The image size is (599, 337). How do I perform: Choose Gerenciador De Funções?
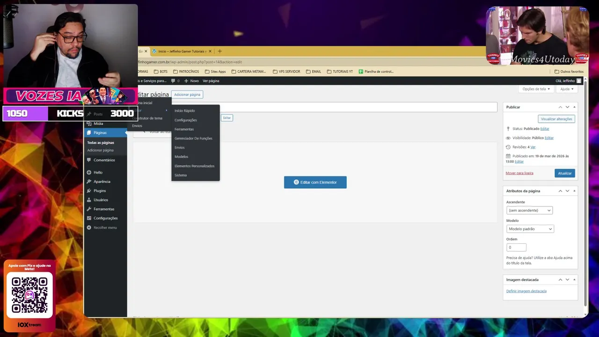[193, 139]
